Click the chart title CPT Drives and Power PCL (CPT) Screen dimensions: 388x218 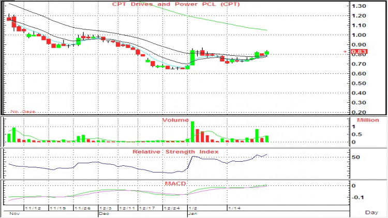point(176,4)
